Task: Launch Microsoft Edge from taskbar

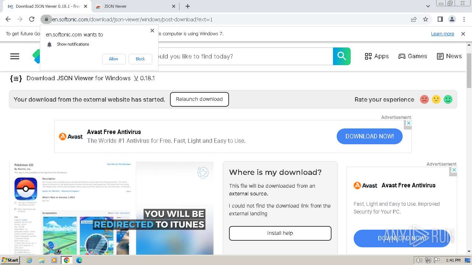Action: coord(79,260)
